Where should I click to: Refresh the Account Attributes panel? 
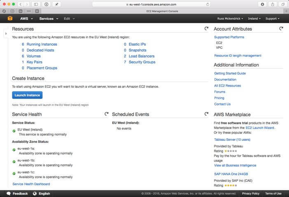click(x=281, y=28)
